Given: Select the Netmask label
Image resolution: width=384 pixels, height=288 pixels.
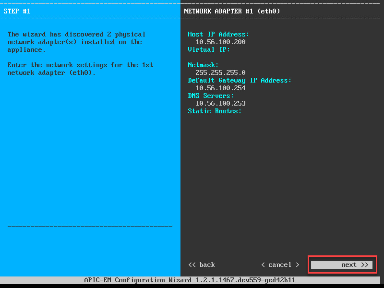Looking at the screenshot, I should (x=203, y=65).
